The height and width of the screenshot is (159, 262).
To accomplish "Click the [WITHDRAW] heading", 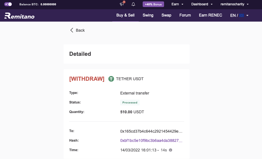I will point(87,79).
